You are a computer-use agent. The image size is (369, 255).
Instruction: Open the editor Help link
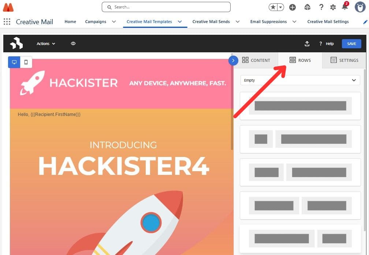point(327,44)
